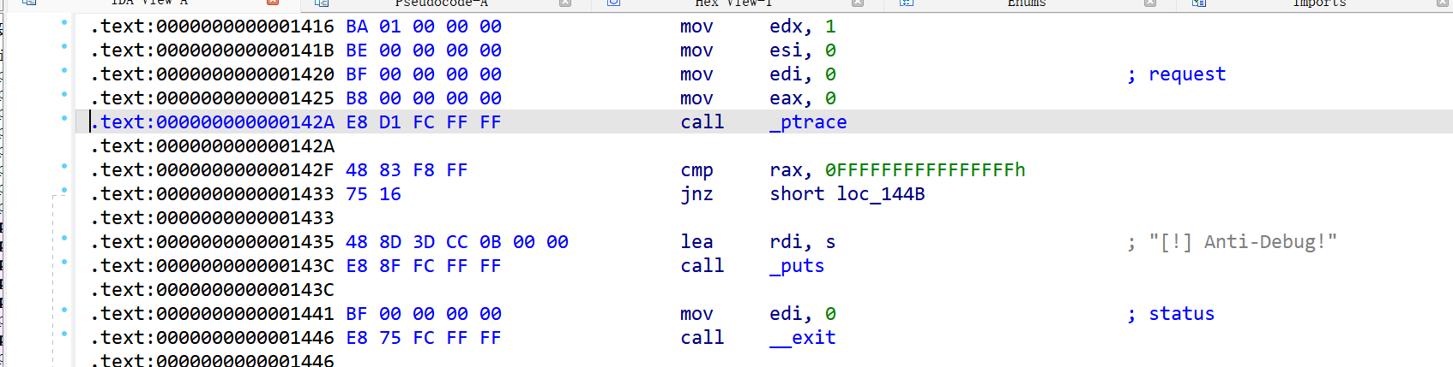Close the Pseudocode-A tab
This screenshot has height=367, width=1453.
(565, 3)
